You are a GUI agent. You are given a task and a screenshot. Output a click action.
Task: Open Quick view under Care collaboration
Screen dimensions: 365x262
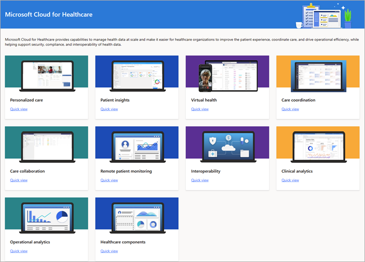[19, 180]
